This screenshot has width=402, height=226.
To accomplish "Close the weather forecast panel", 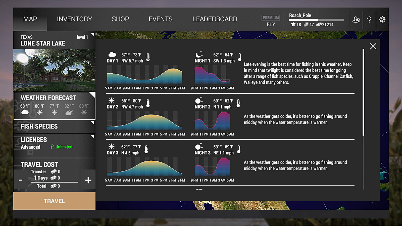I will (373, 46).
